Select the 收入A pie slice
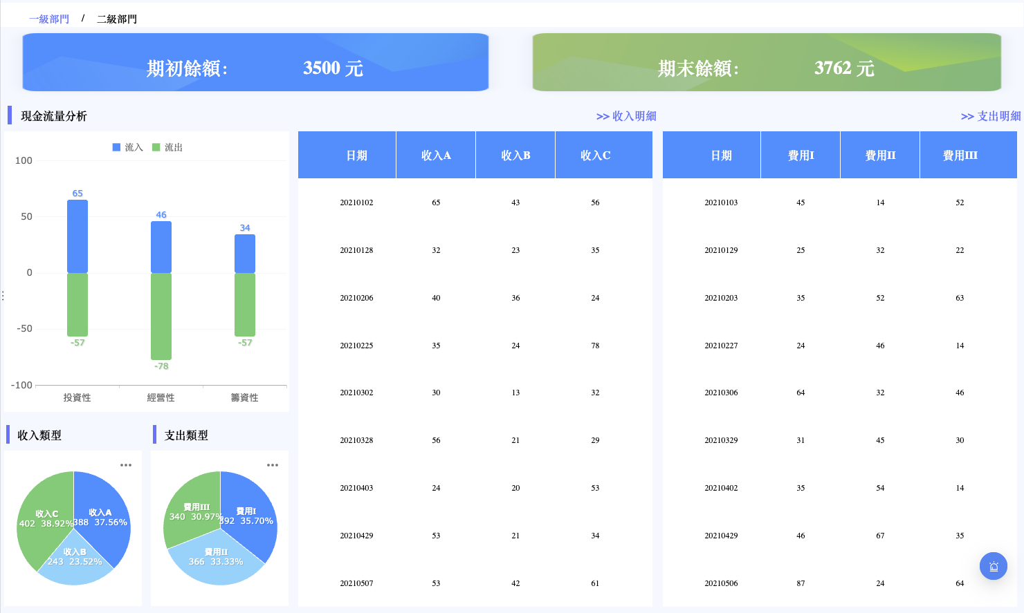 [x=104, y=518]
